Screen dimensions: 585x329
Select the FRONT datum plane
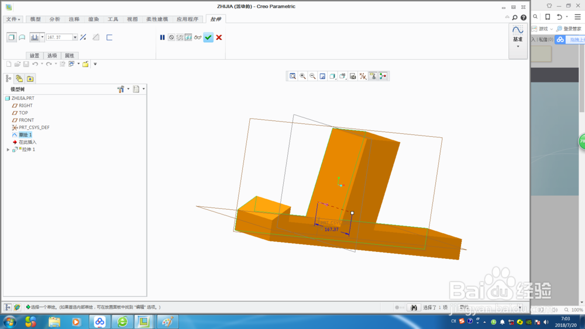26,120
